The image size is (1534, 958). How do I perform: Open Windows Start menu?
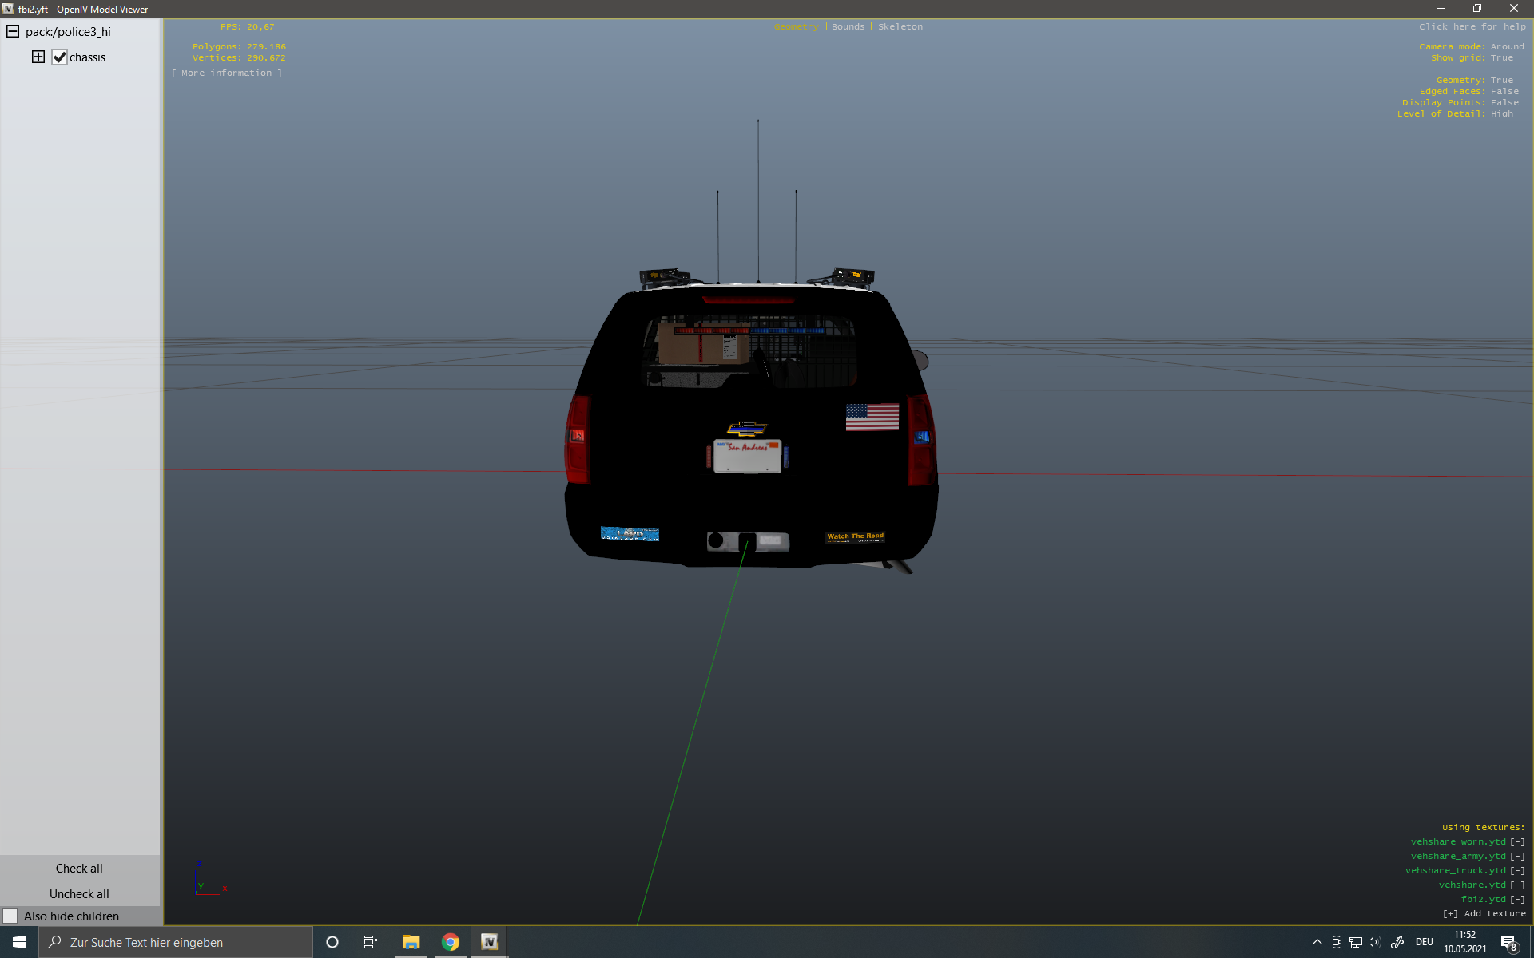[19, 942]
